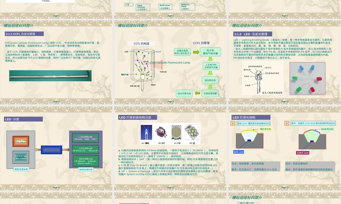
Task: Click the '电子和惰性气体冲撞' flowchart box
Action: (210, 52)
